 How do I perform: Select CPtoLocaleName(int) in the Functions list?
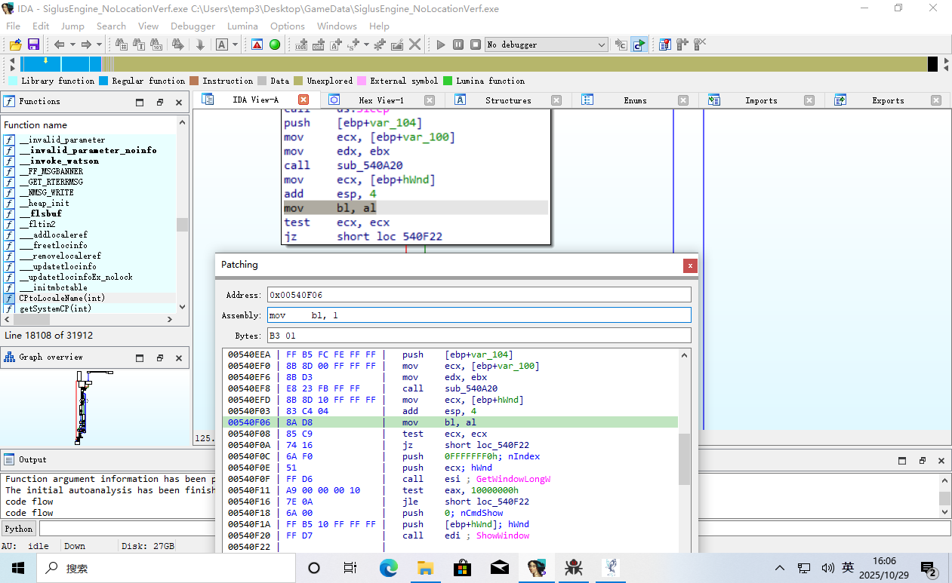point(62,298)
